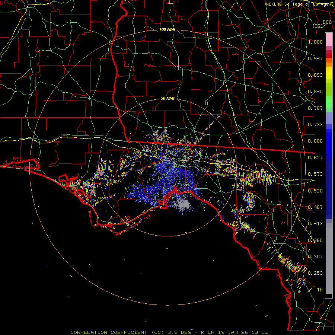Click the 0.253 color scale label
Screen dimensions: 335x335
315,273
